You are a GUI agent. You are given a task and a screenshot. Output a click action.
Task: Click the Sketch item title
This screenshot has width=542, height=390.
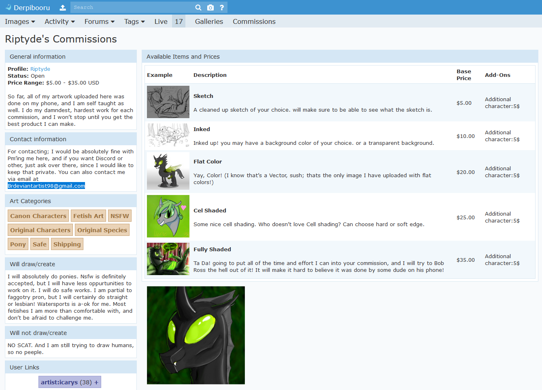(203, 96)
